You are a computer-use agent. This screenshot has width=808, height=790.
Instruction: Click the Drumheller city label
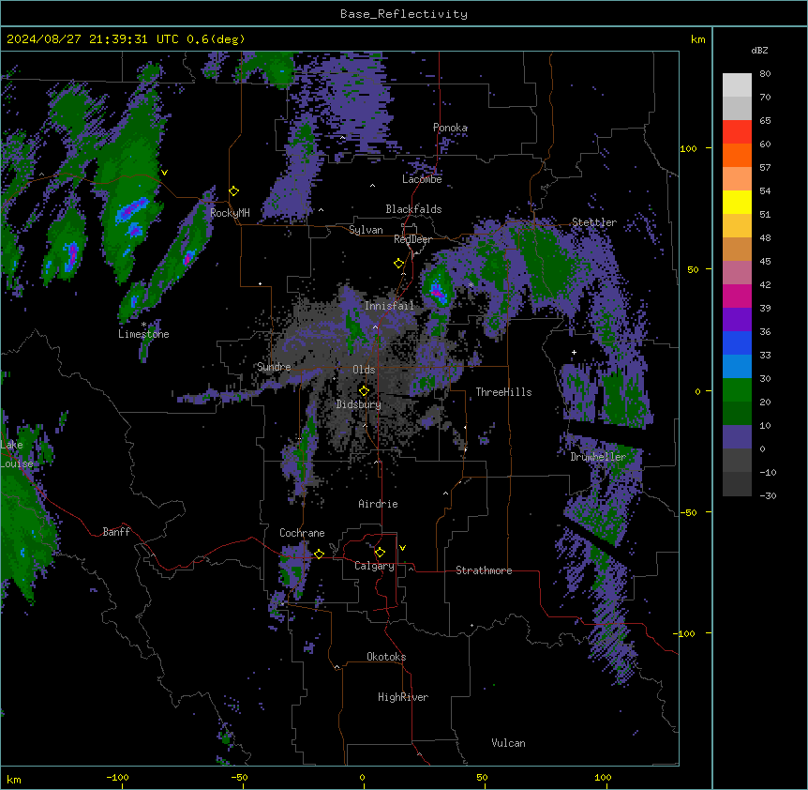point(598,457)
